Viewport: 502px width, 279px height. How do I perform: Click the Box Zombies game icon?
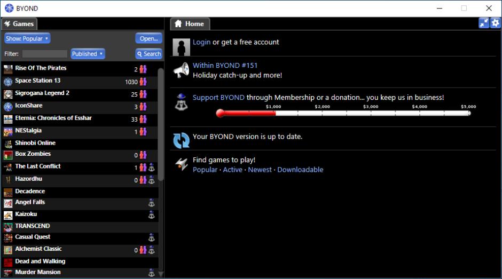8,155
